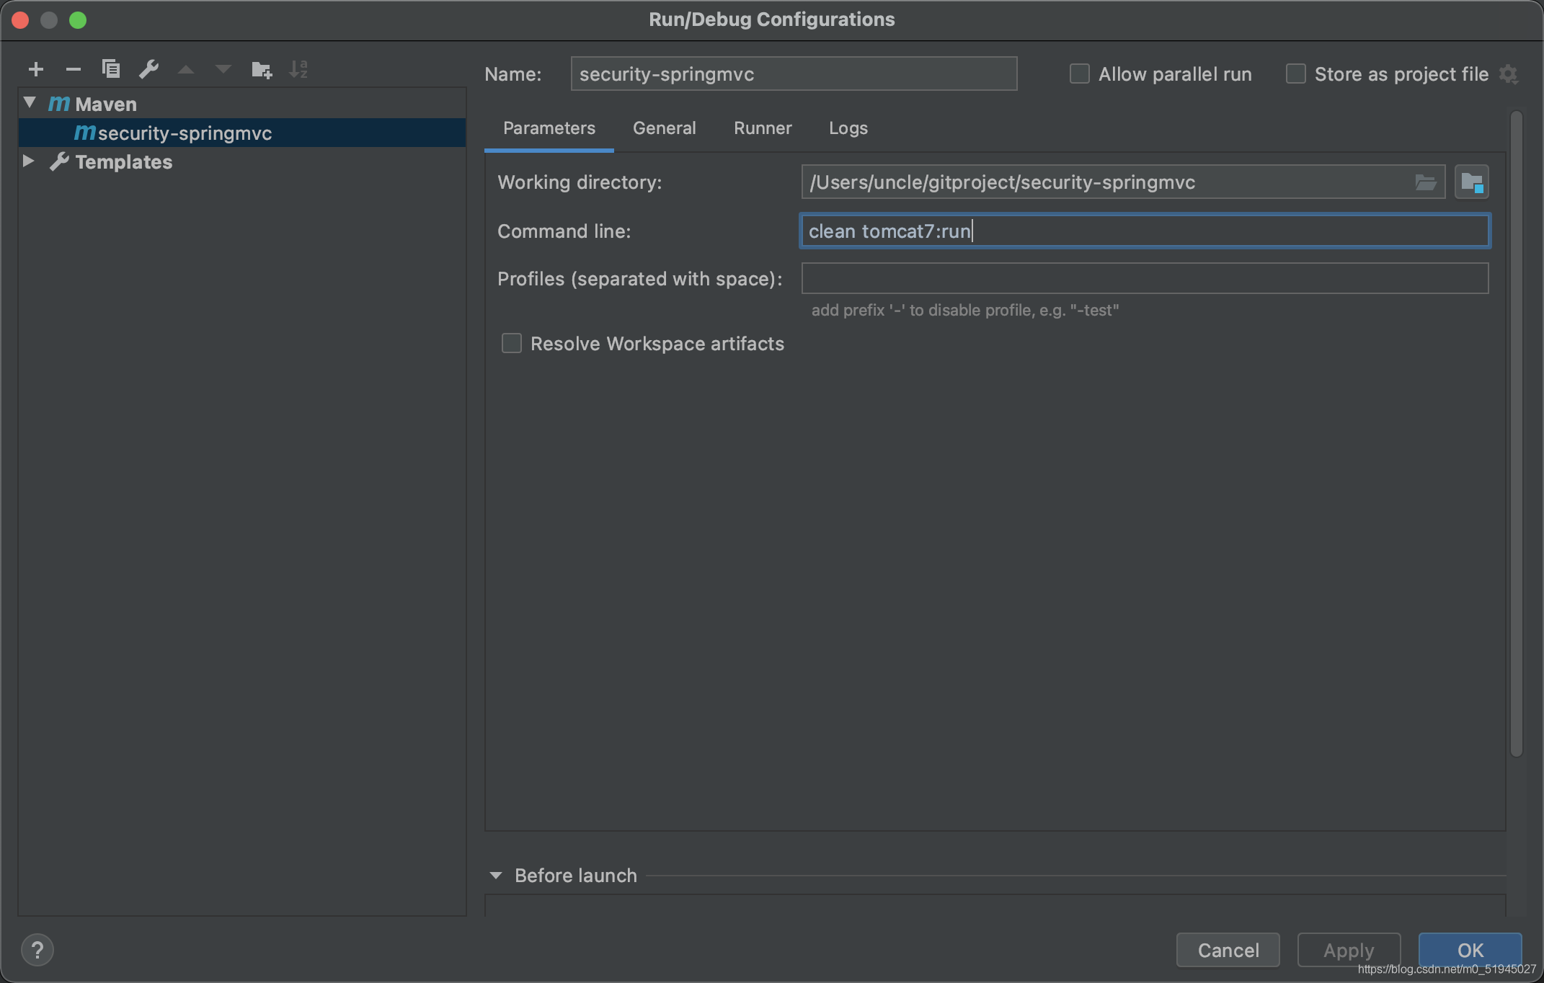Enable Store as project file checkbox
The image size is (1544, 983).
point(1295,74)
